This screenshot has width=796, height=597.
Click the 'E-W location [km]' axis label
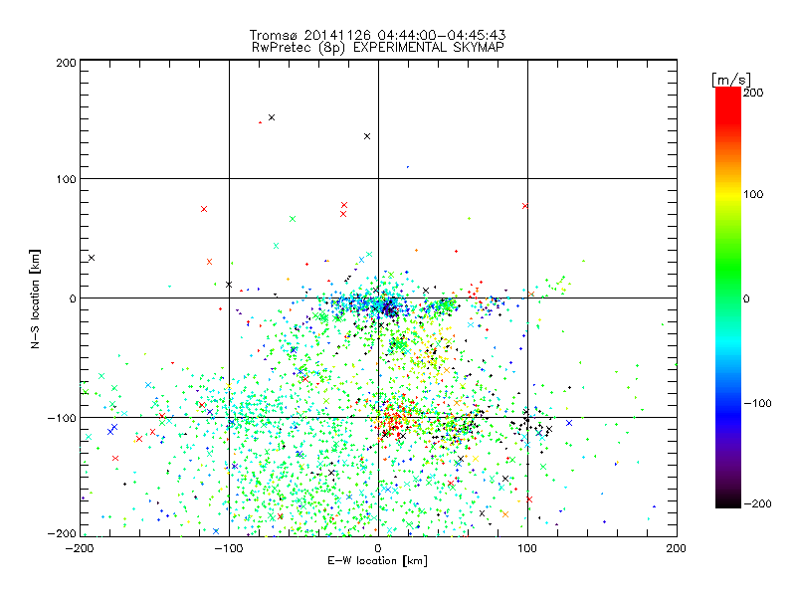click(x=377, y=560)
